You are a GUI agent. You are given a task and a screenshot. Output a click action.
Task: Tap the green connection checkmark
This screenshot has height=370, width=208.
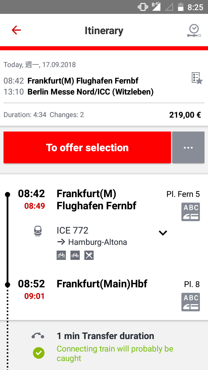(38, 353)
